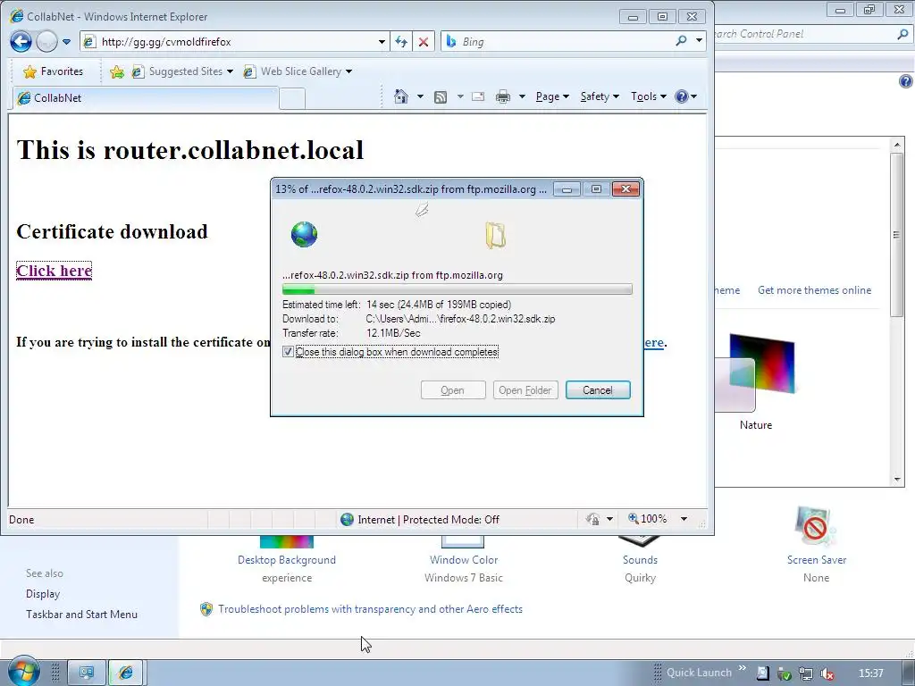Expand the address bar autocomplete dropdown
Image resolution: width=915 pixels, height=686 pixels.
(x=382, y=42)
